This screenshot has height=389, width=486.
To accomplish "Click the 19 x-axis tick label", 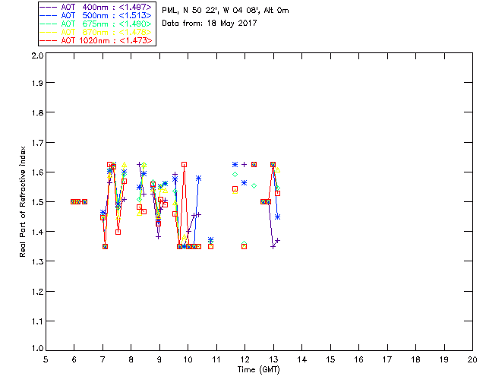I will coord(444,359).
